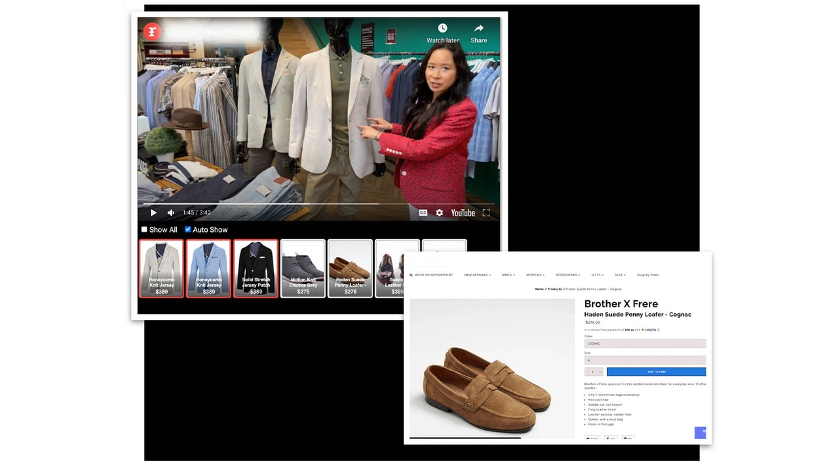The width and height of the screenshot is (833, 469).
Task: Click the $275.00 price text
Action: coord(592,322)
